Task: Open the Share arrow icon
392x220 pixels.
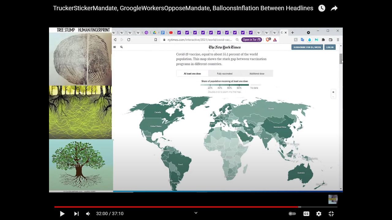Action: click(x=334, y=8)
